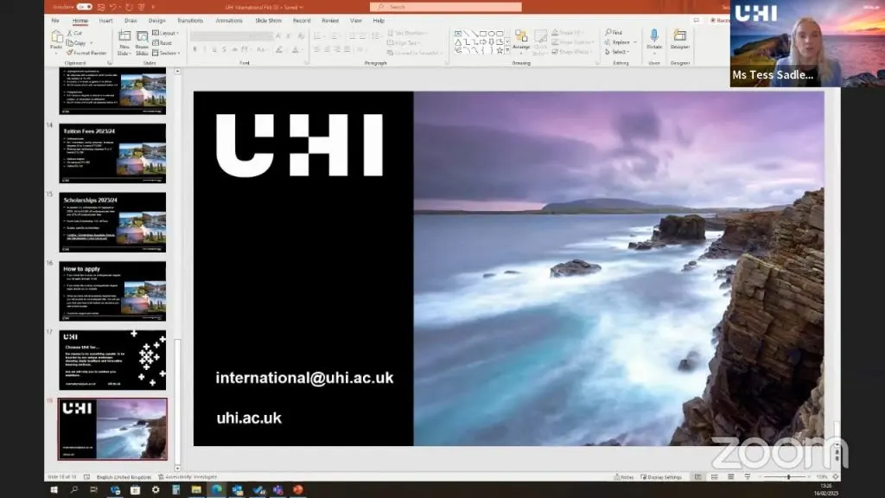Click the Notes button in status bar
885x498 pixels.
pyautogui.click(x=624, y=477)
